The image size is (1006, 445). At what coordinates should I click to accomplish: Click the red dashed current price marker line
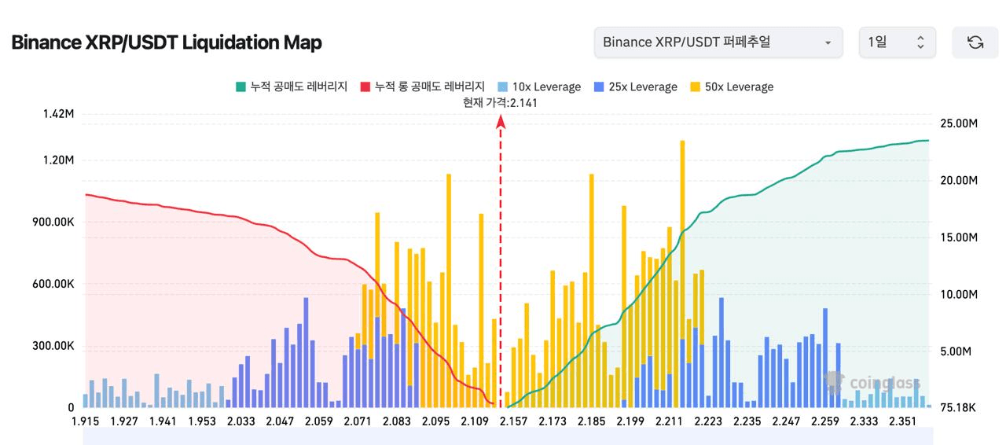[501, 262]
